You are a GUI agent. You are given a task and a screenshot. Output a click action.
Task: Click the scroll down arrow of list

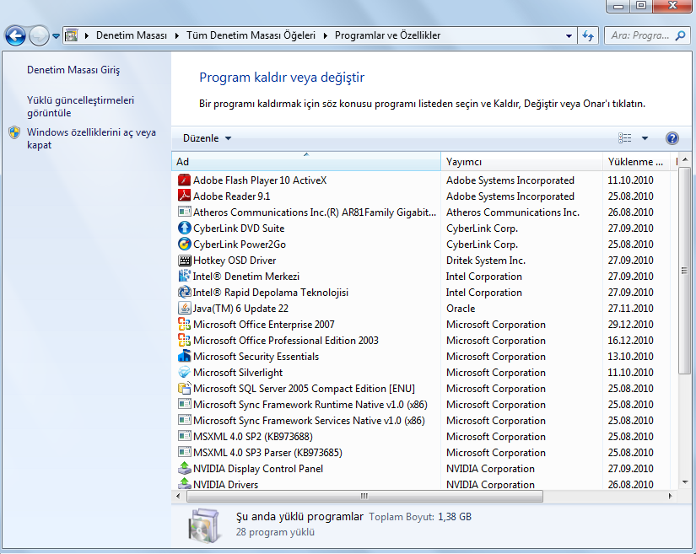click(684, 482)
